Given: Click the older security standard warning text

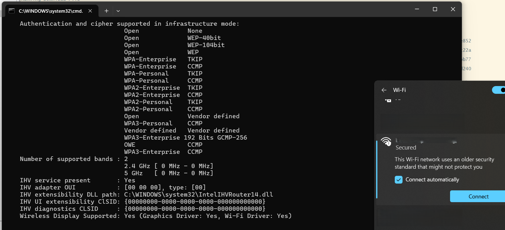Looking at the screenshot, I should (x=444, y=163).
